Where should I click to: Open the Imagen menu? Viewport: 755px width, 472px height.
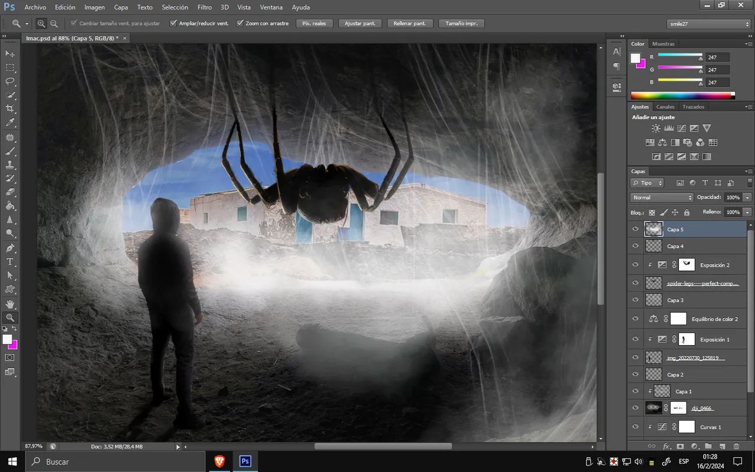(94, 7)
